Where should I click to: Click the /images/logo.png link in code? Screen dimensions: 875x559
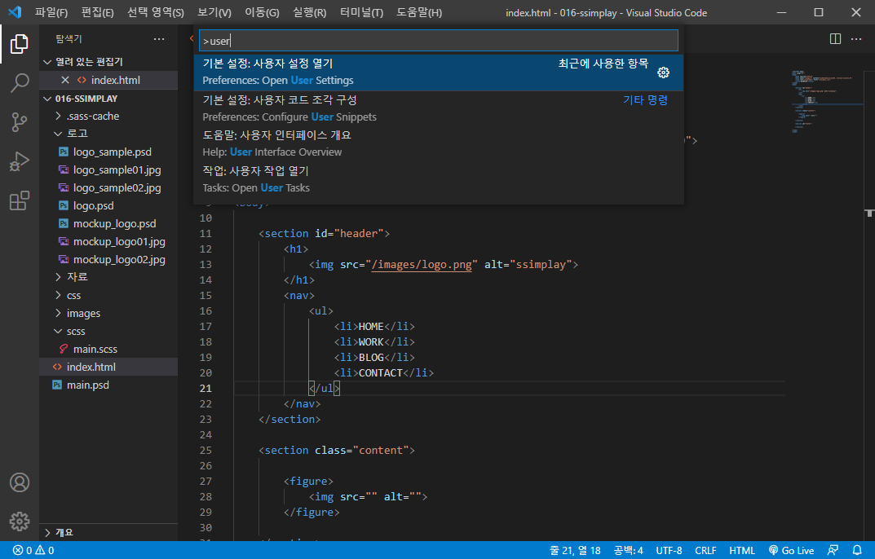point(422,265)
